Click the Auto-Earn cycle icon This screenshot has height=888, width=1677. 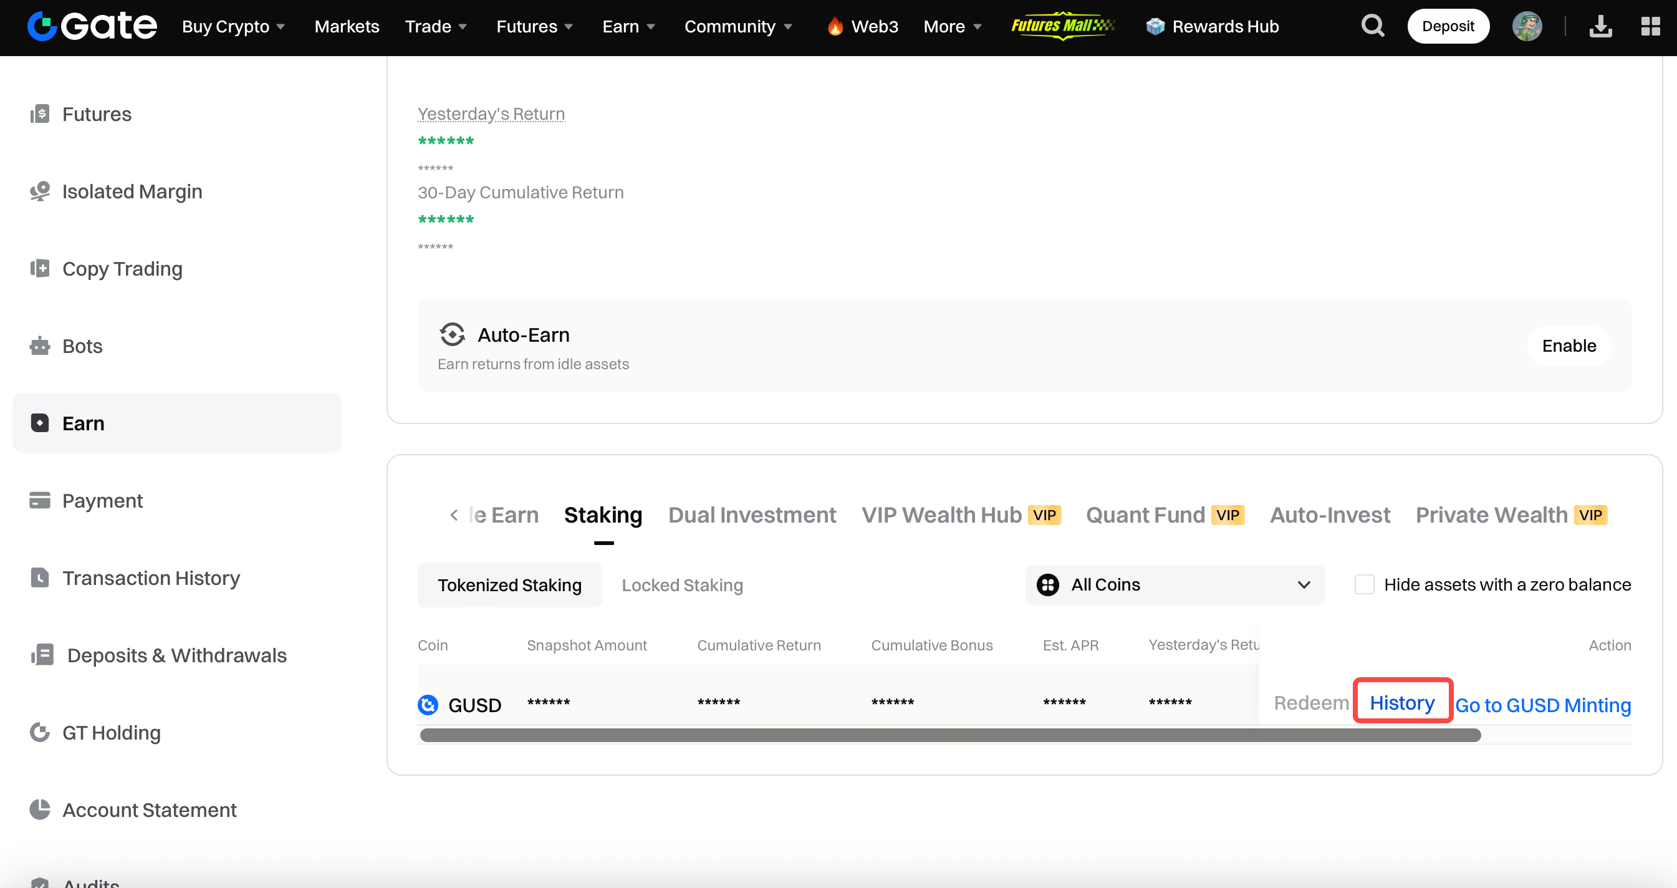(452, 335)
